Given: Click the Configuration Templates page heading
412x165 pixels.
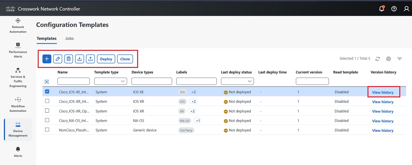Looking at the screenshot, I should click(72, 25).
